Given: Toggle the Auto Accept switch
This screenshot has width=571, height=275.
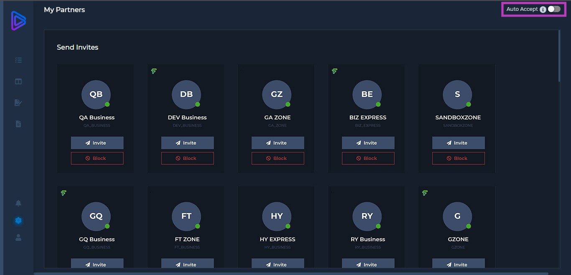Looking at the screenshot, I should pos(554,9).
